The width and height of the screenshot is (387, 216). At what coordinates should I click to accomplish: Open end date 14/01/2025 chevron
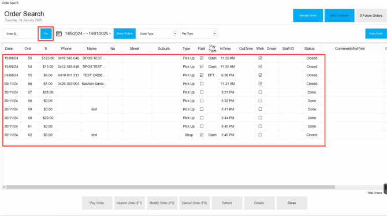(110, 34)
